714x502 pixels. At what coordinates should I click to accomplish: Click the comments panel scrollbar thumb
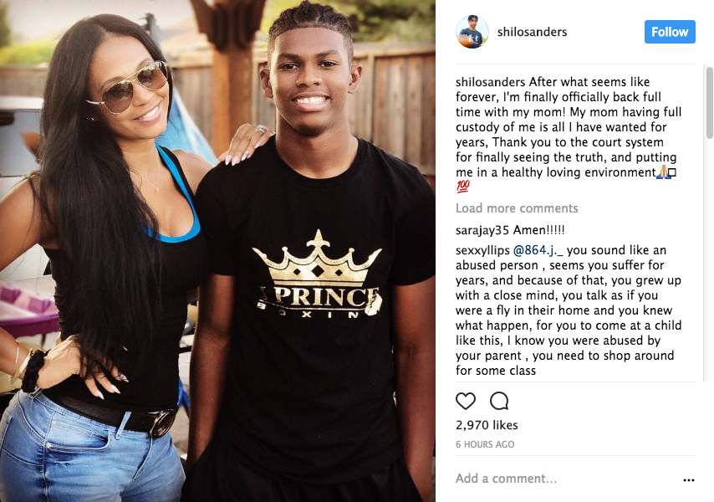(710, 103)
